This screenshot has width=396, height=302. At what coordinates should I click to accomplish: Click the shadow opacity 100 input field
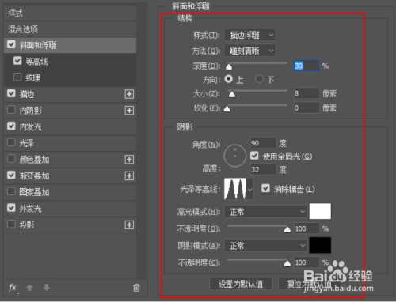pos(307,262)
